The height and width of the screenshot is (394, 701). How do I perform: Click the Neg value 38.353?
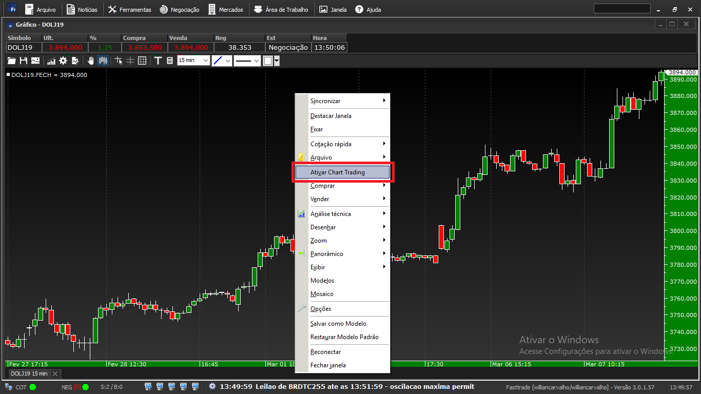click(x=240, y=47)
